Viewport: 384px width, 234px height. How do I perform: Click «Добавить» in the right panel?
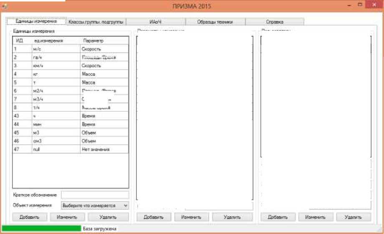[278, 217]
